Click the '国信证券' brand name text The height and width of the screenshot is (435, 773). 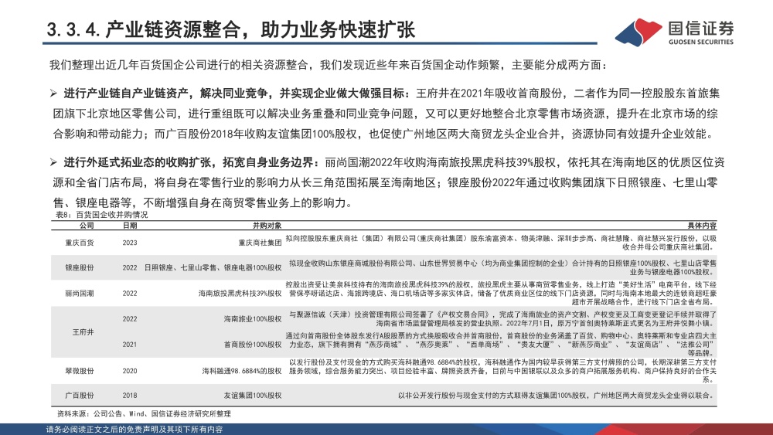click(700, 28)
